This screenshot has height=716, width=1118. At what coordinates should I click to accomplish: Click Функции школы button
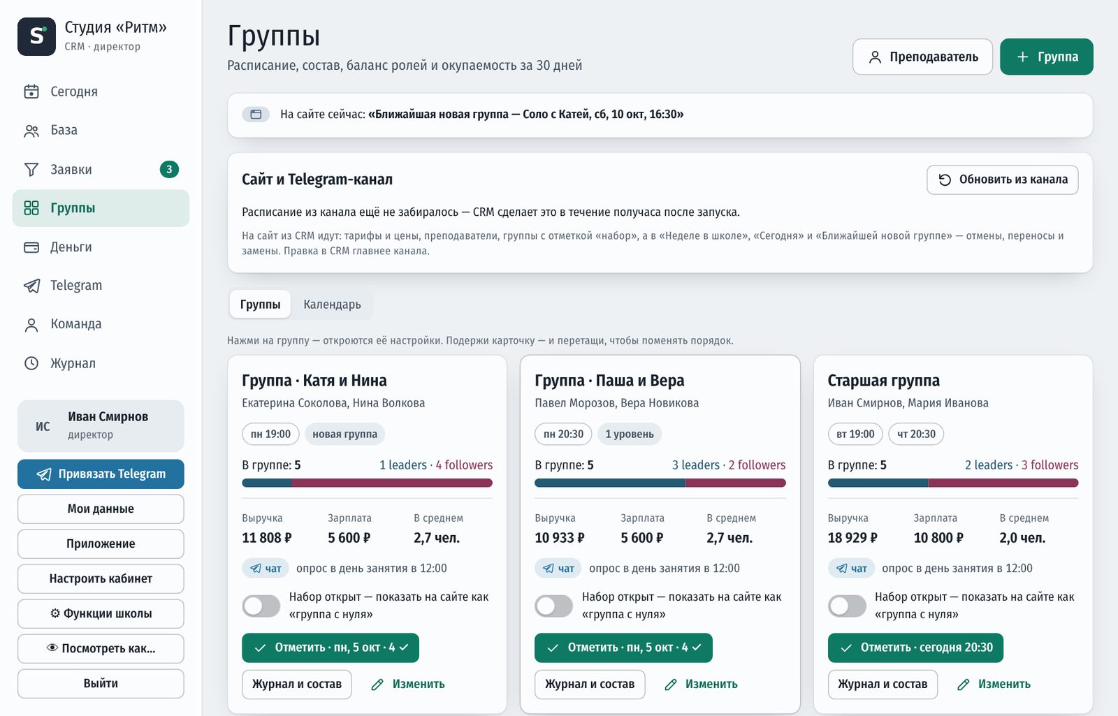[101, 613]
